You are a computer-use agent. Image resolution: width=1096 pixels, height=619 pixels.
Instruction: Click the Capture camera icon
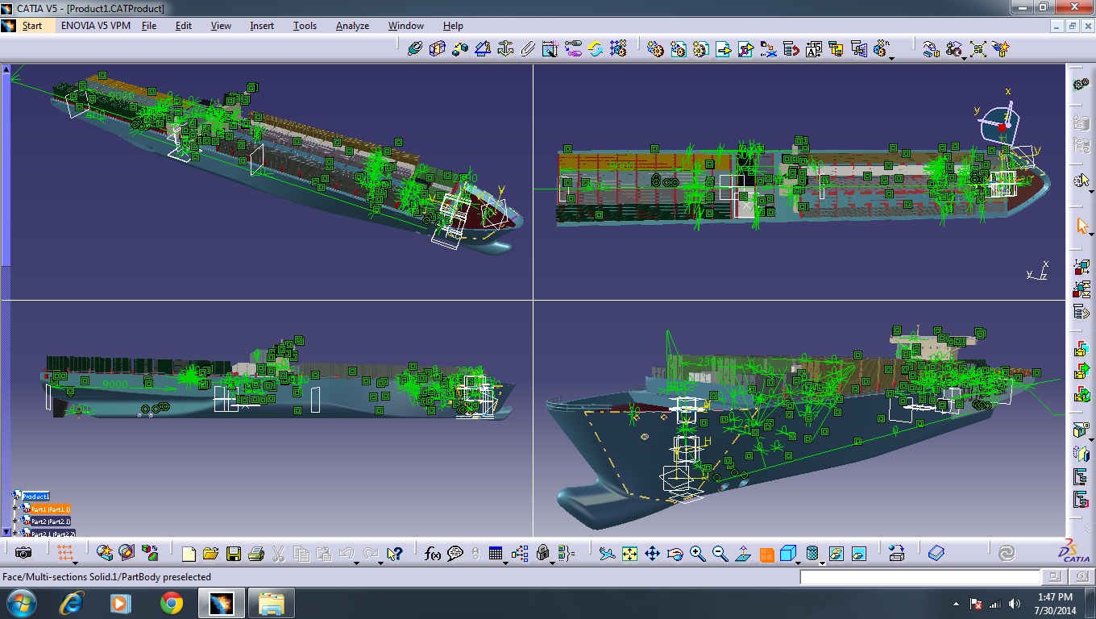click(x=23, y=553)
